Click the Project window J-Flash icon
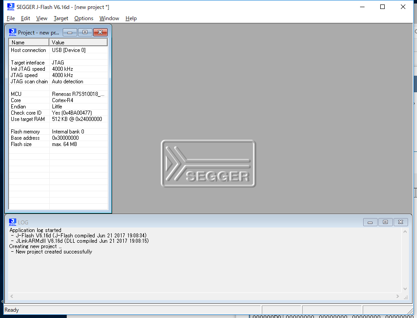The height and width of the screenshot is (318, 417). [x=13, y=32]
